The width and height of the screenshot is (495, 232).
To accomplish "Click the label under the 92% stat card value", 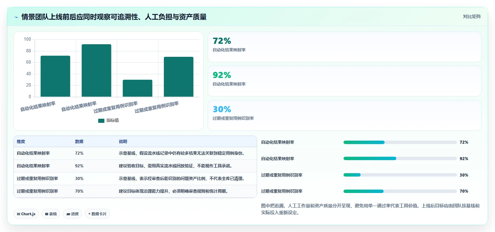I will 229,84.
